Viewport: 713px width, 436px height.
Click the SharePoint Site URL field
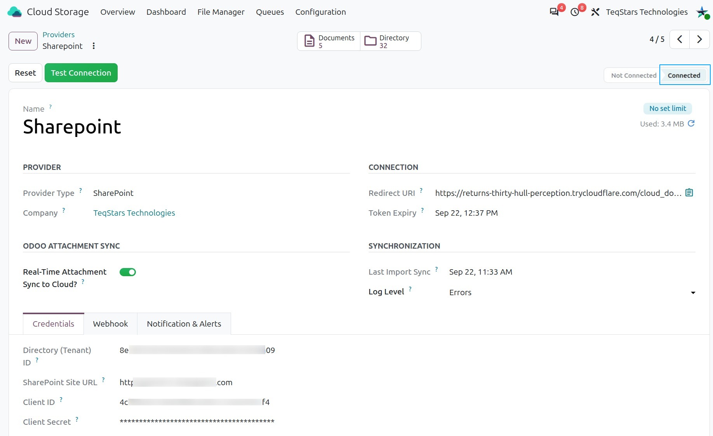pyautogui.click(x=176, y=382)
